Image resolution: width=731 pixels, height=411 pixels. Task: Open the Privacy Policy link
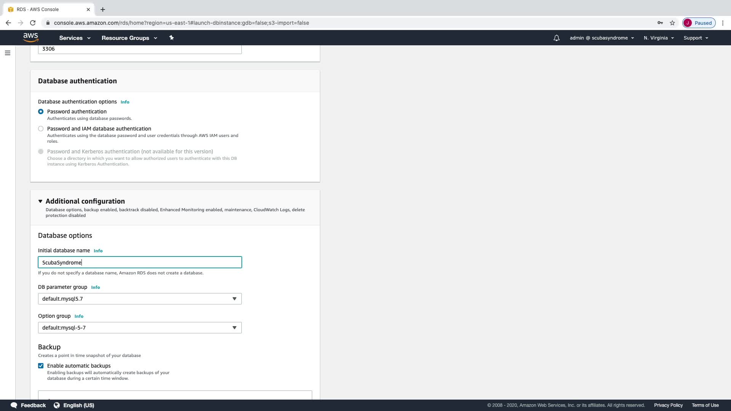(x=668, y=405)
